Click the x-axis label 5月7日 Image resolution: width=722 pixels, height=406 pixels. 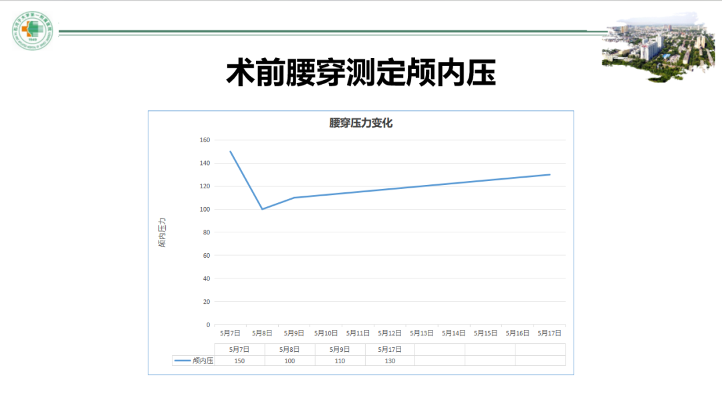point(230,333)
